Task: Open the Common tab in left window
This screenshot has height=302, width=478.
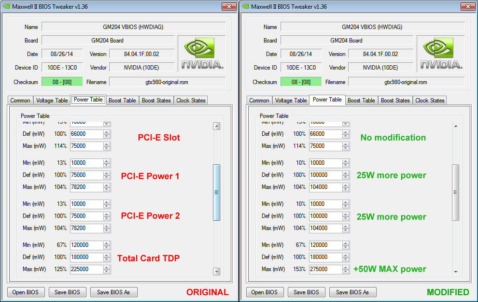Action: (20, 101)
